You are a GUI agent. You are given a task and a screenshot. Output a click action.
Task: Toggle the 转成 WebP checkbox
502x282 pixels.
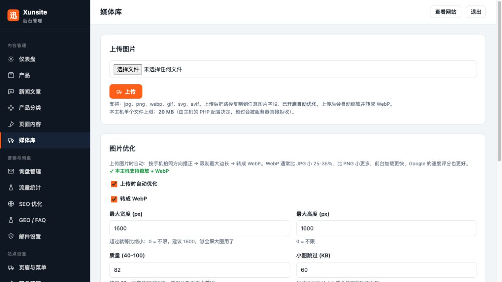click(x=114, y=199)
